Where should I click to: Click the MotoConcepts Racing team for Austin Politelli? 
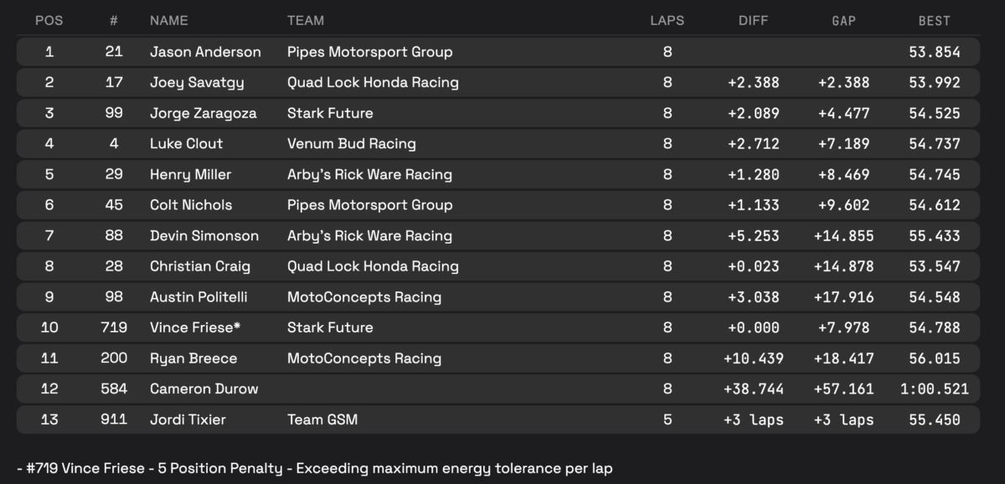click(x=363, y=297)
